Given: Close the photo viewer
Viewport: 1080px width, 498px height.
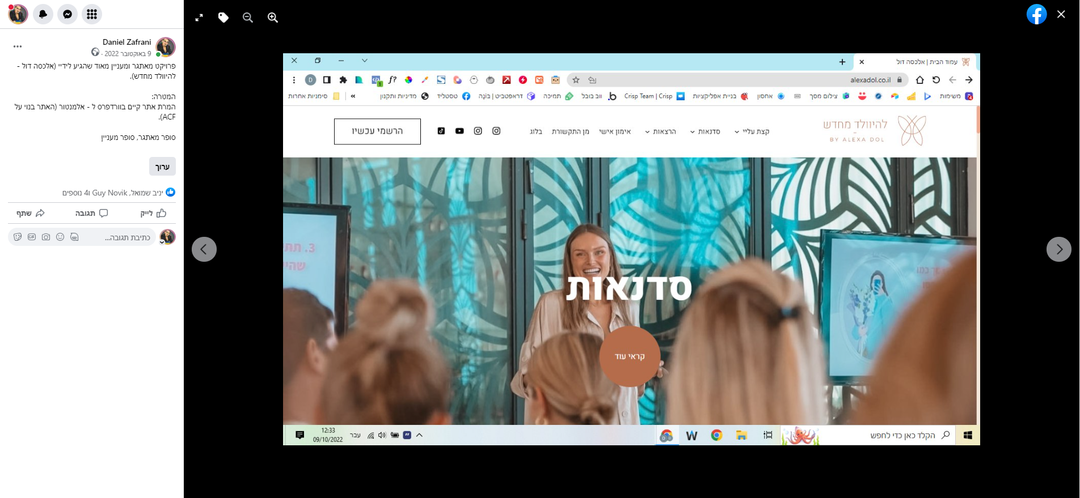Looking at the screenshot, I should 1061,14.
